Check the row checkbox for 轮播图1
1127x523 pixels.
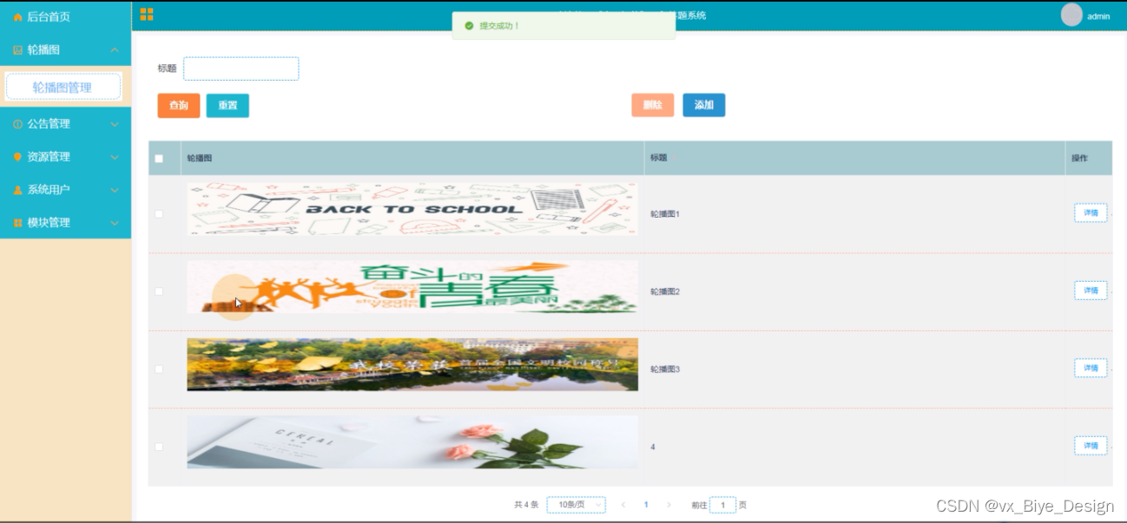[159, 214]
